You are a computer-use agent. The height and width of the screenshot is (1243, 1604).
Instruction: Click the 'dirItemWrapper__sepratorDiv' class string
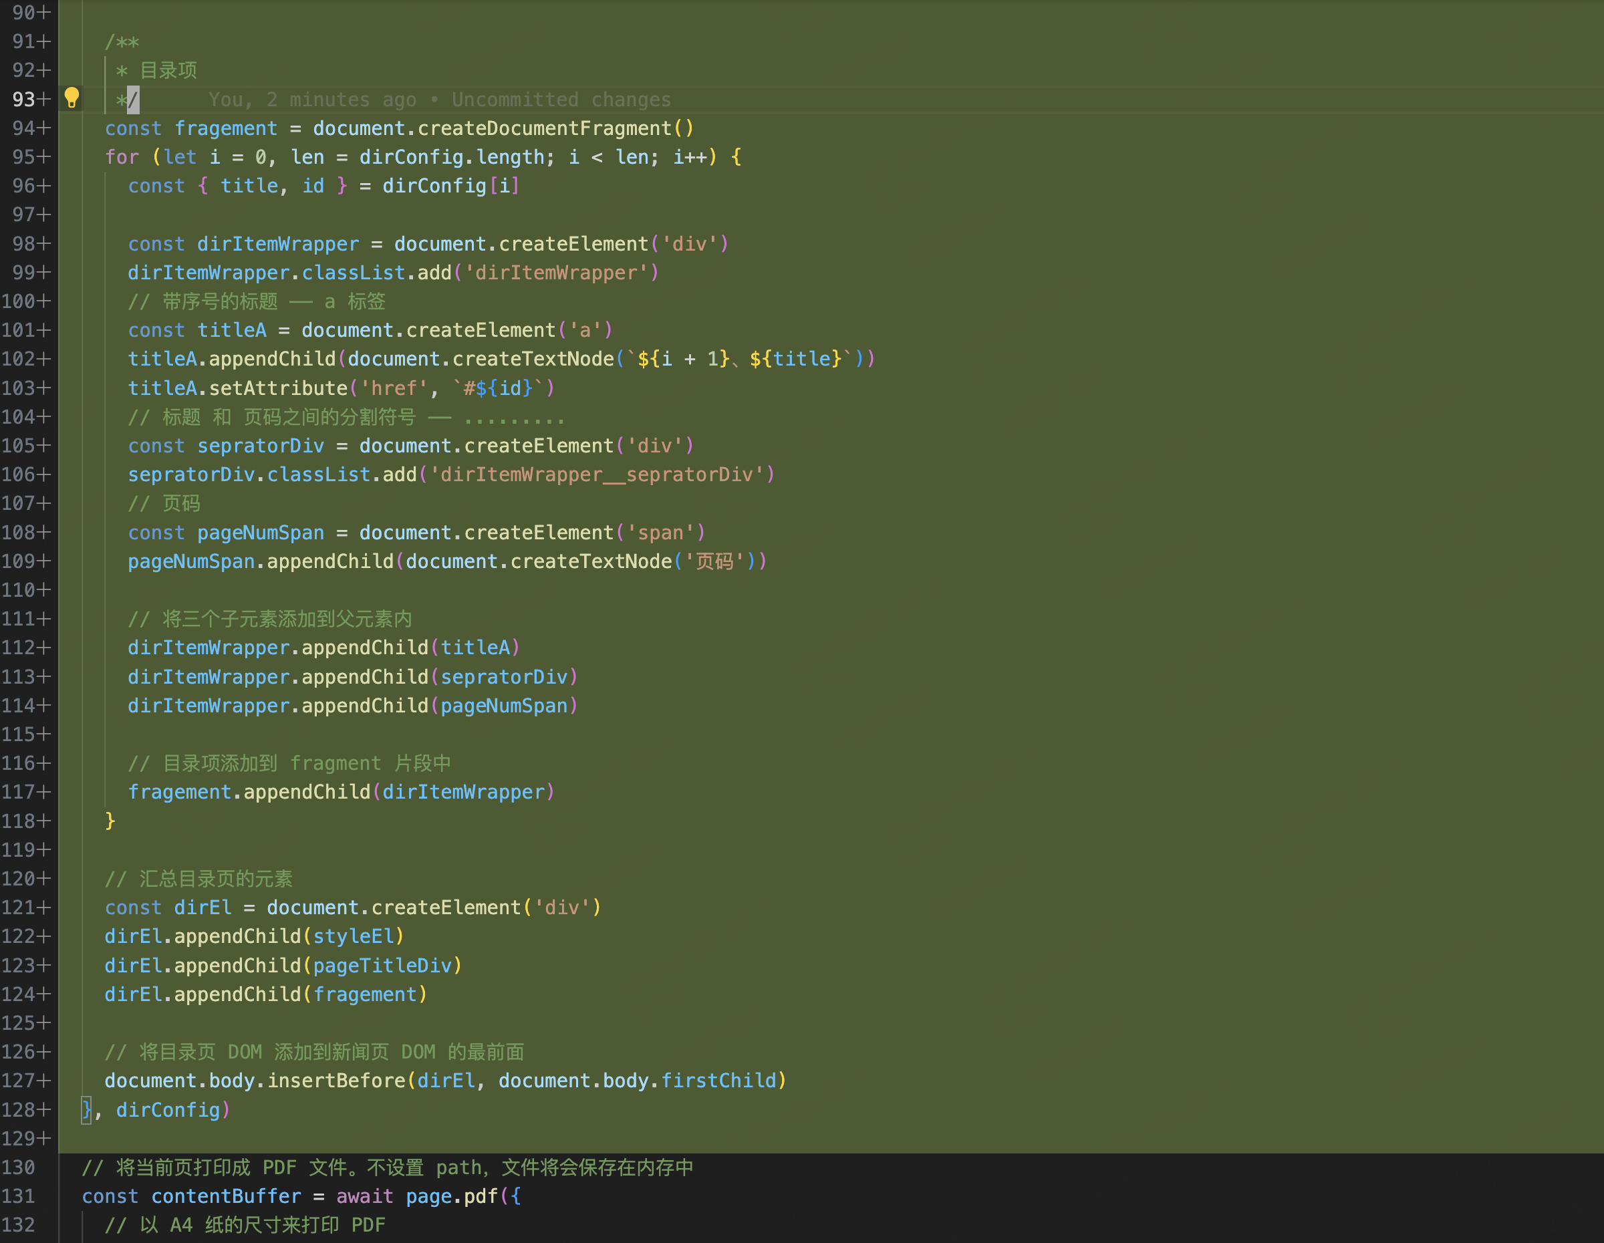pyautogui.click(x=596, y=475)
